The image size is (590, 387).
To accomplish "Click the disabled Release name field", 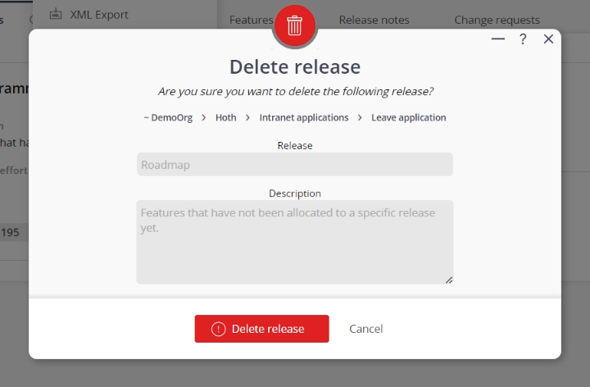I will point(295,164).
